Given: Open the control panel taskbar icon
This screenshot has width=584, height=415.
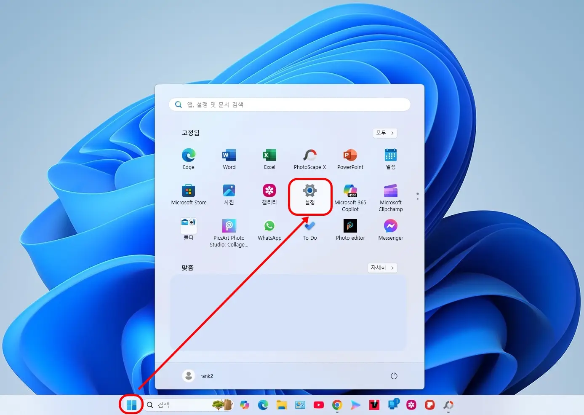Looking at the screenshot, I should pos(300,405).
